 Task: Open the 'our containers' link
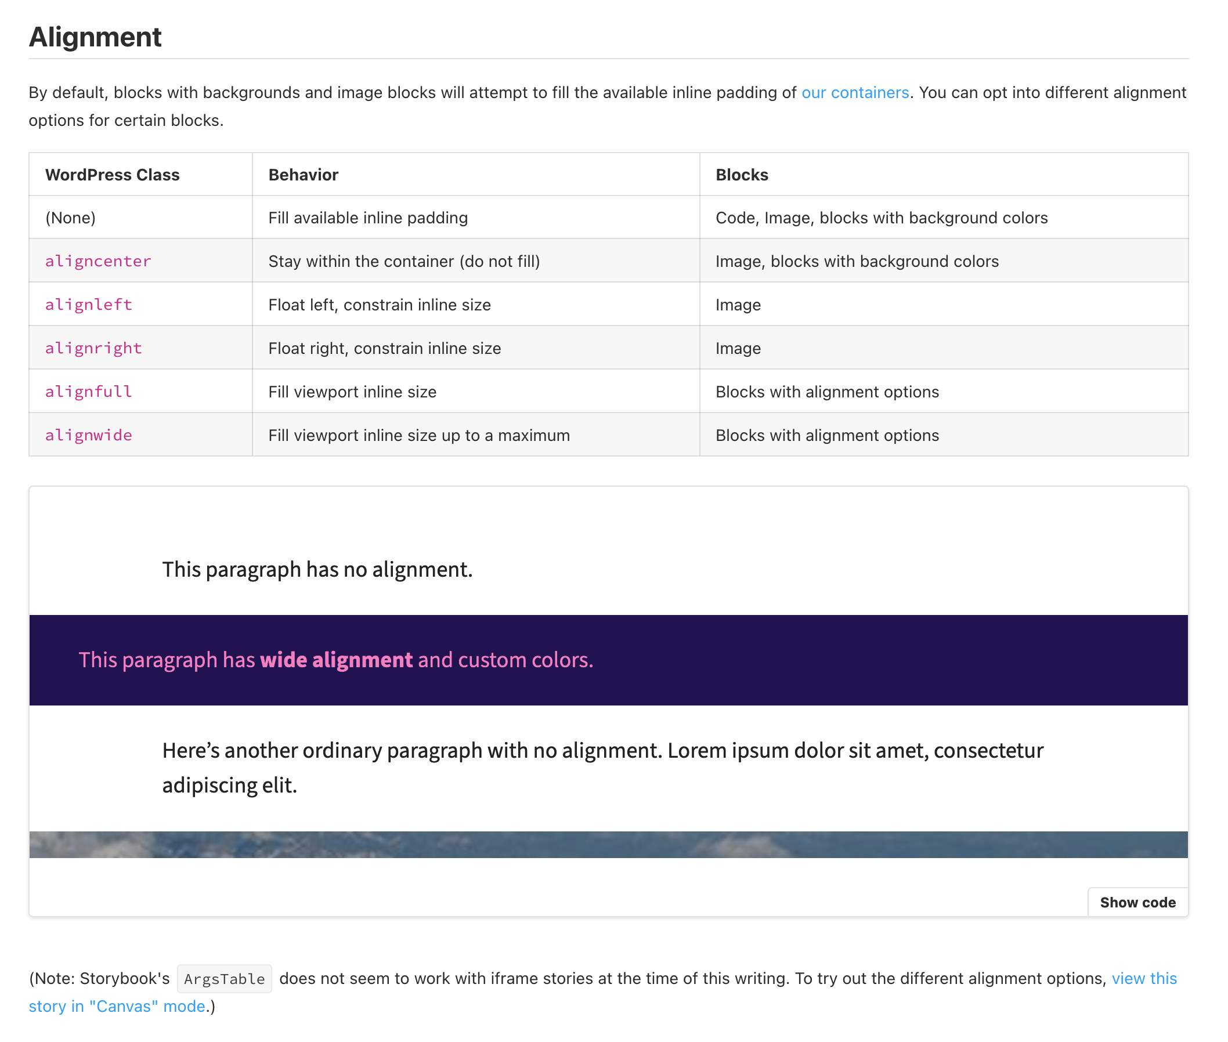[854, 93]
